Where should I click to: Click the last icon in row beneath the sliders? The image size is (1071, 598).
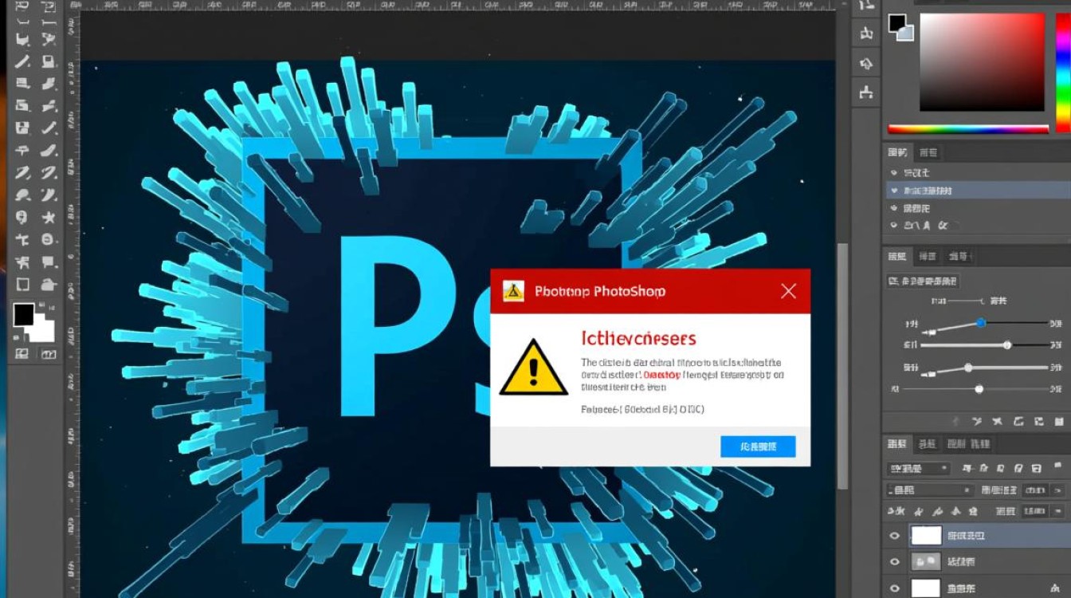pos(1058,421)
